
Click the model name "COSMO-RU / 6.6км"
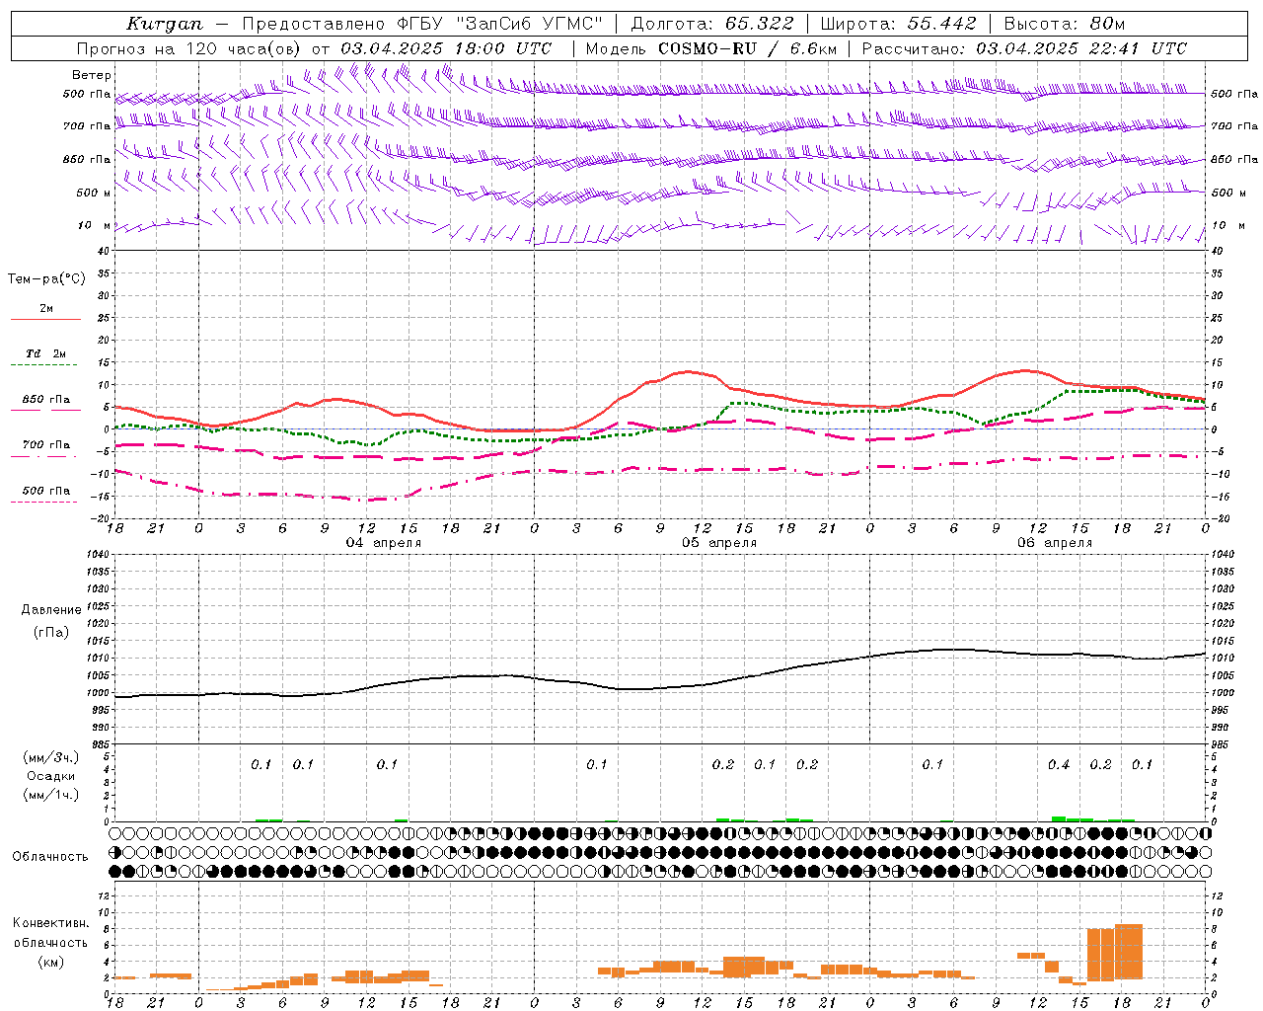[747, 48]
